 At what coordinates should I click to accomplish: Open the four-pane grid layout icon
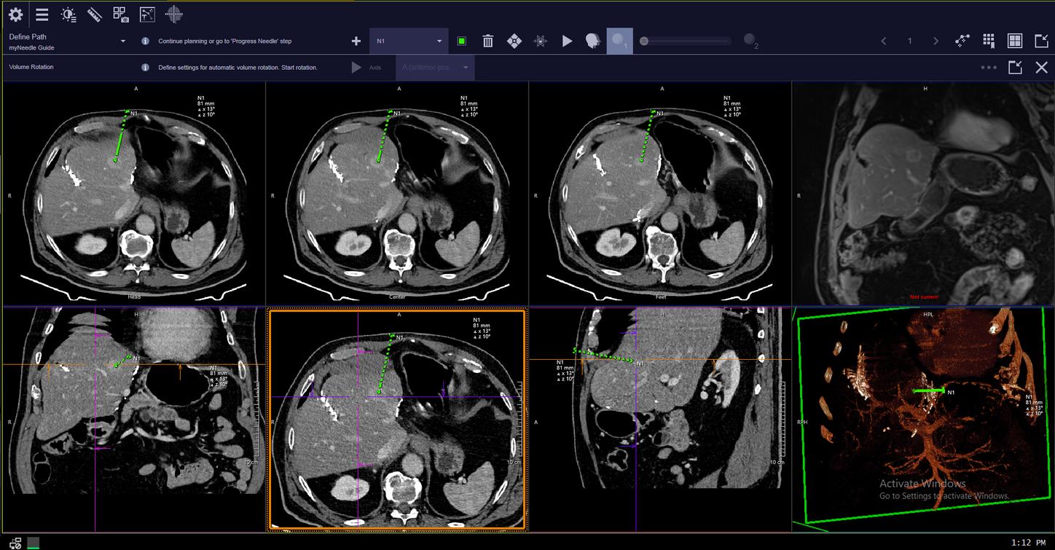(1015, 42)
